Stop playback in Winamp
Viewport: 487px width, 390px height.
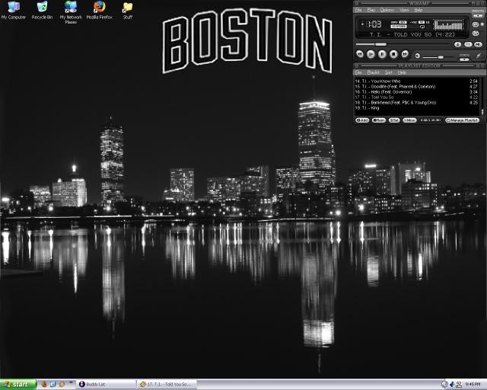393,54
